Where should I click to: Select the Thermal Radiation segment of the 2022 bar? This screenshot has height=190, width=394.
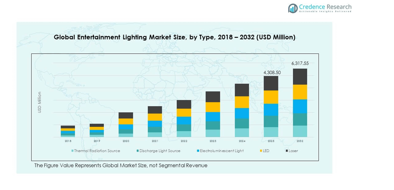point(184,134)
